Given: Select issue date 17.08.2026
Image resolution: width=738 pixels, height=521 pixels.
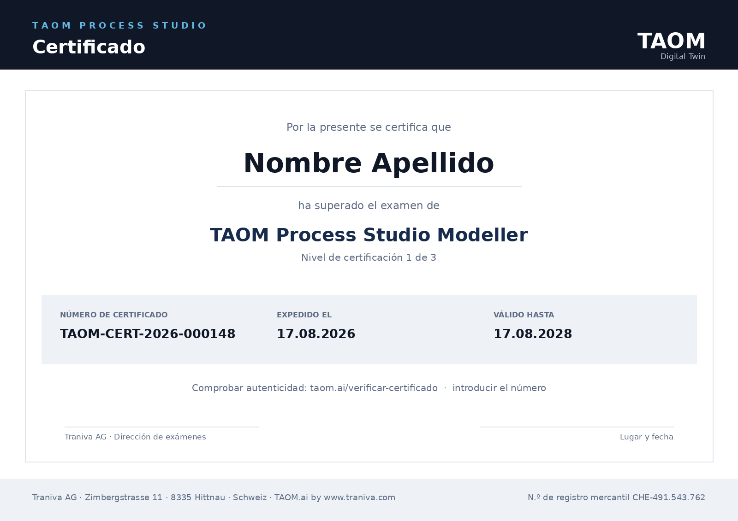Looking at the screenshot, I should point(316,334).
